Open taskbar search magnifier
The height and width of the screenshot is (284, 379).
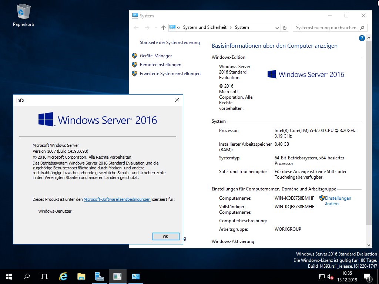pyautogui.click(x=27, y=277)
